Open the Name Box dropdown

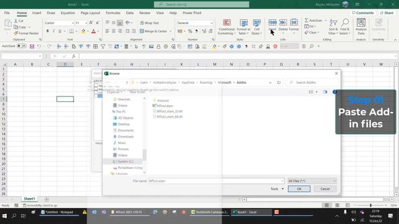click(x=40, y=56)
